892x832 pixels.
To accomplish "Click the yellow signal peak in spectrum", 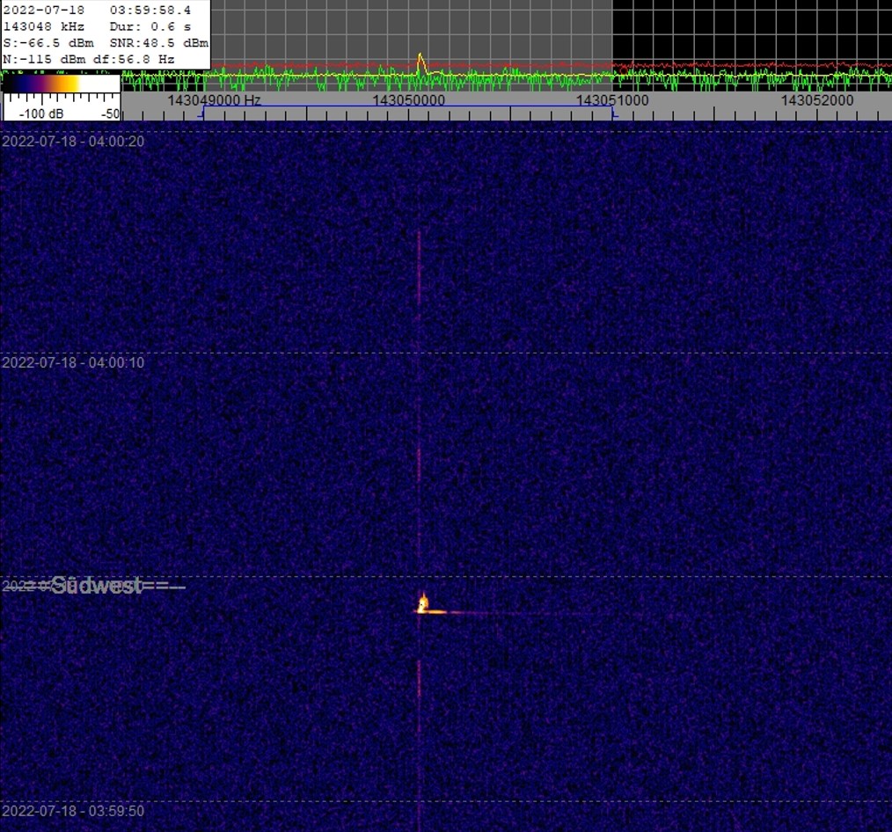I will click(421, 62).
